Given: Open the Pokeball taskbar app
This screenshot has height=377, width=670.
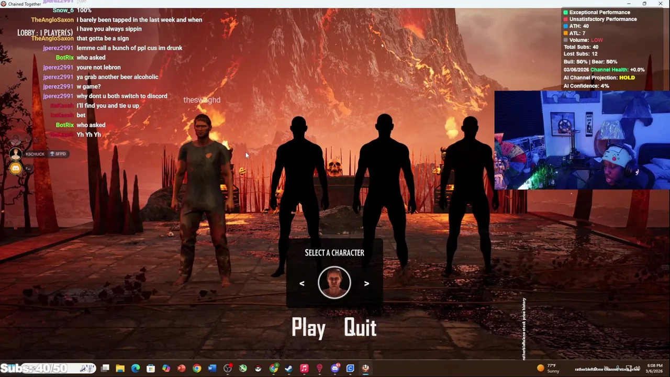Looking at the screenshot, I should [258, 369].
